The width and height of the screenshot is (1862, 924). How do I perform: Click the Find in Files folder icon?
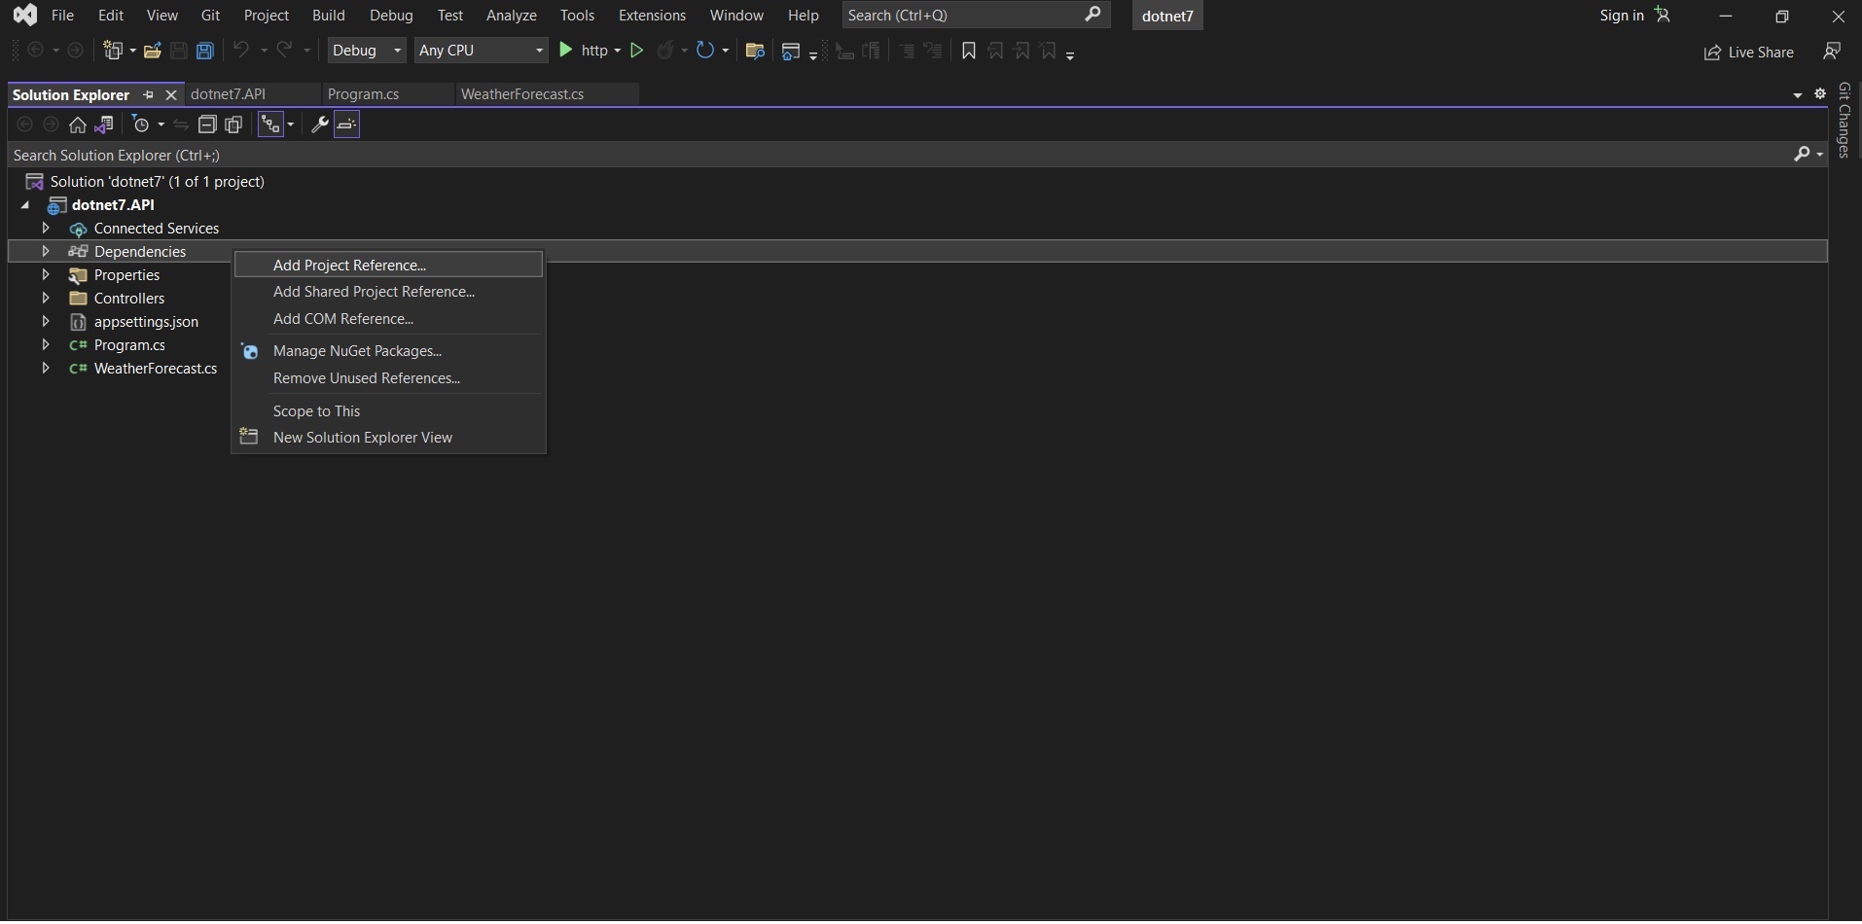tap(755, 51)
